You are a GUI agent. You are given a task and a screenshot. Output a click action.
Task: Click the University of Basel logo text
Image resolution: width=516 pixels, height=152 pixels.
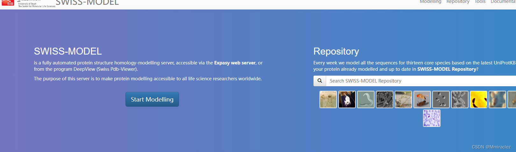36,4
